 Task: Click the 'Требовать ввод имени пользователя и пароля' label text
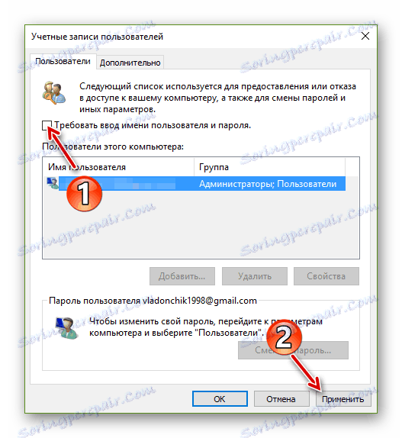(153, 125)
